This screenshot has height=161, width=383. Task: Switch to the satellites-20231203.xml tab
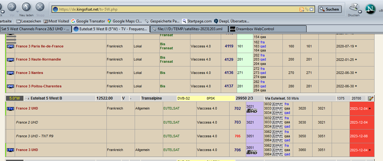[x=189, y=29]
